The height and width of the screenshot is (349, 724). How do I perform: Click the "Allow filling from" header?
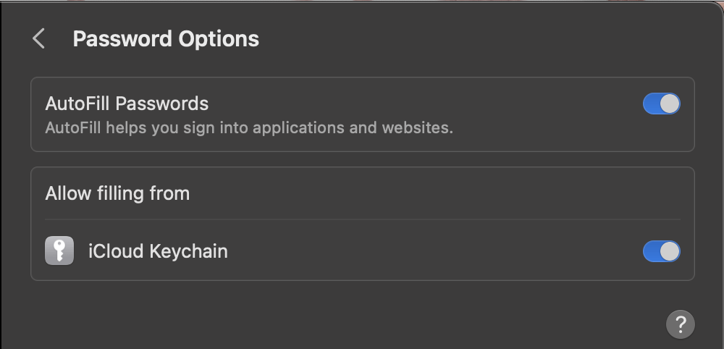(x=117, y=193)
